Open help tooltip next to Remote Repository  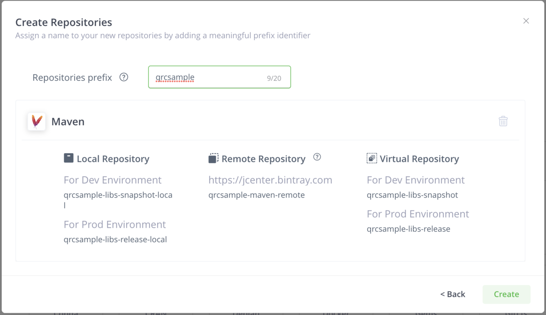[317, 157]
